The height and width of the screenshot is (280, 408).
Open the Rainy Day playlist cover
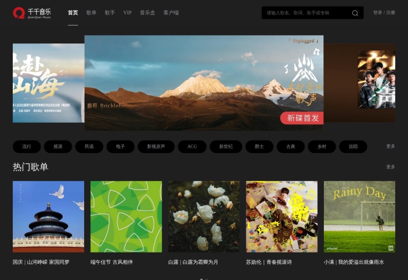click(x=359, y=216)
